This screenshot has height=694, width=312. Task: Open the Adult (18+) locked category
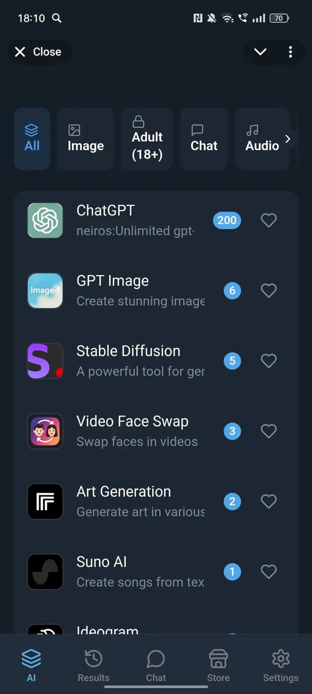click(x=147, y=139)
